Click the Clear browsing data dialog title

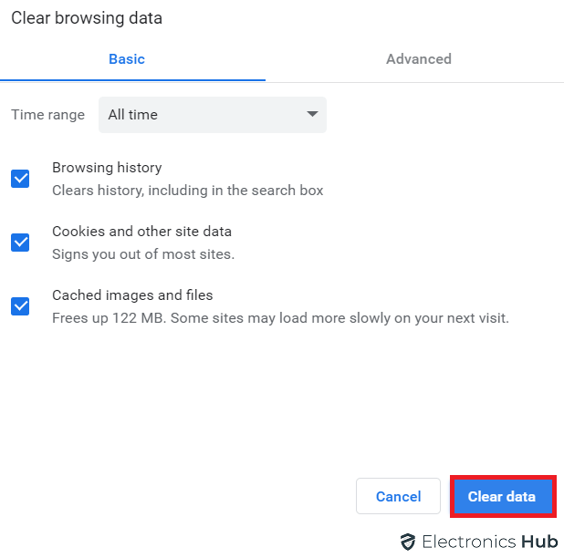(x=87, y=18)
